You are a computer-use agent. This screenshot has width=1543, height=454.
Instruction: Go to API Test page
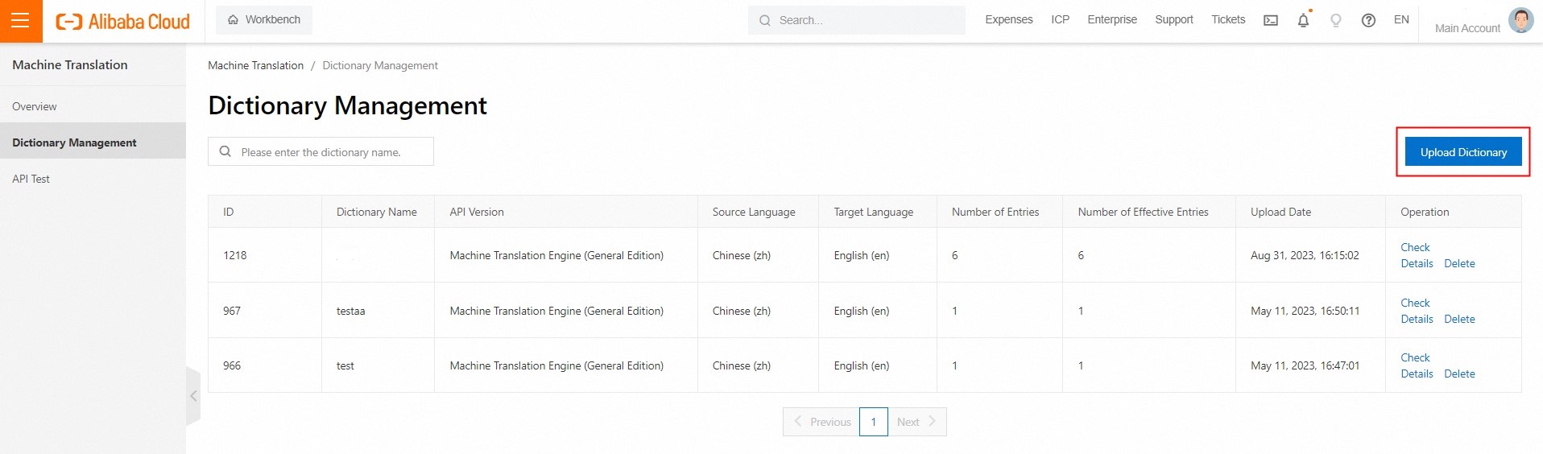31,179
